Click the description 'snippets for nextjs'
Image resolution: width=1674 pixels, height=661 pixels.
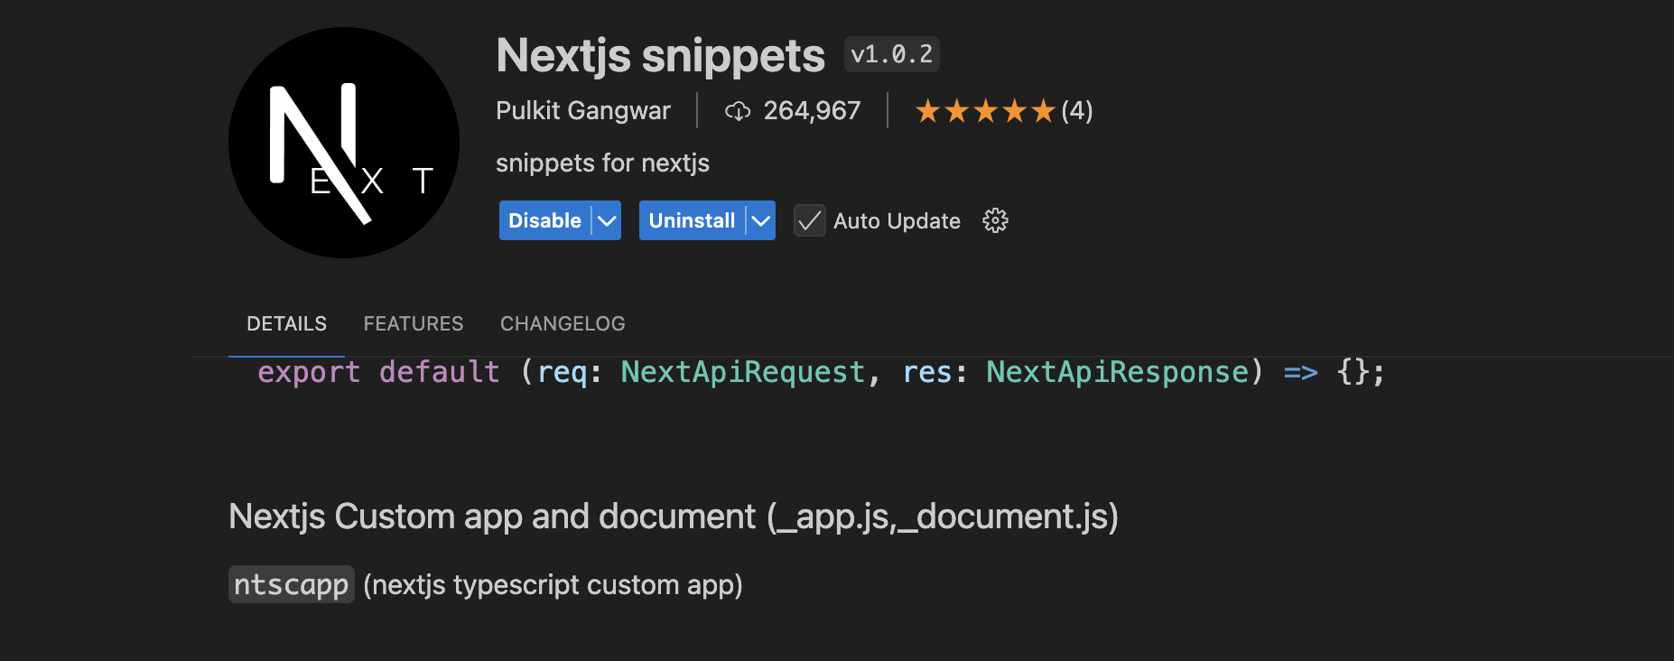pos(602,163)
